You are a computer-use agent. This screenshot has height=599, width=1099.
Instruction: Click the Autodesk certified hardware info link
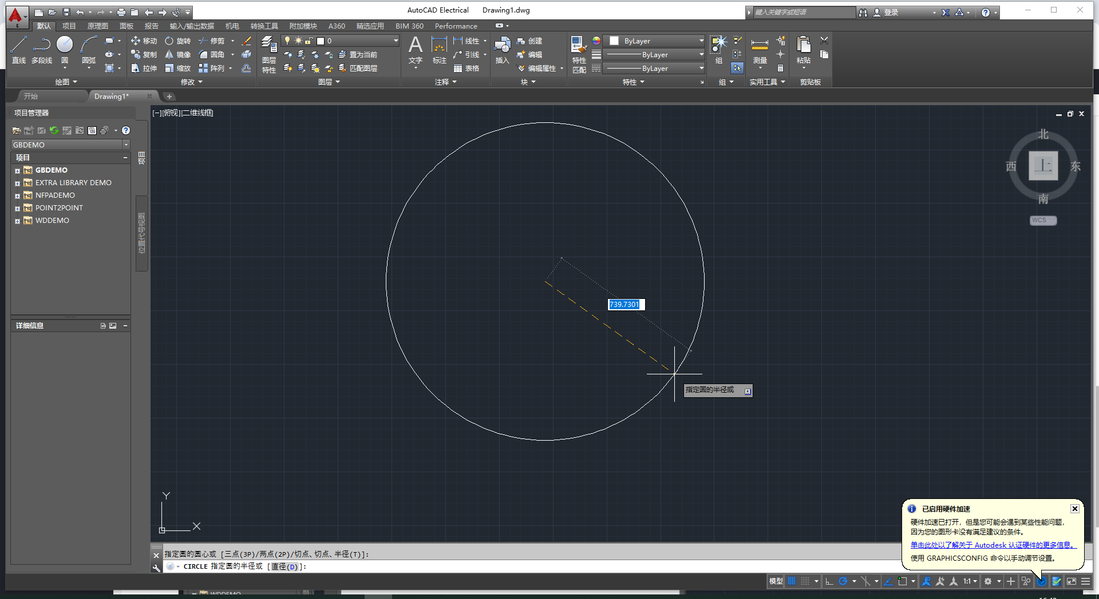993,545
